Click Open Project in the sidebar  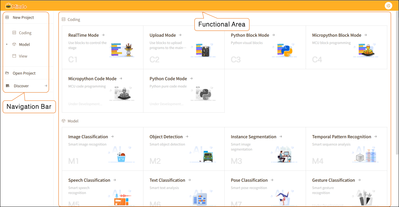click(x=24, y=73)
